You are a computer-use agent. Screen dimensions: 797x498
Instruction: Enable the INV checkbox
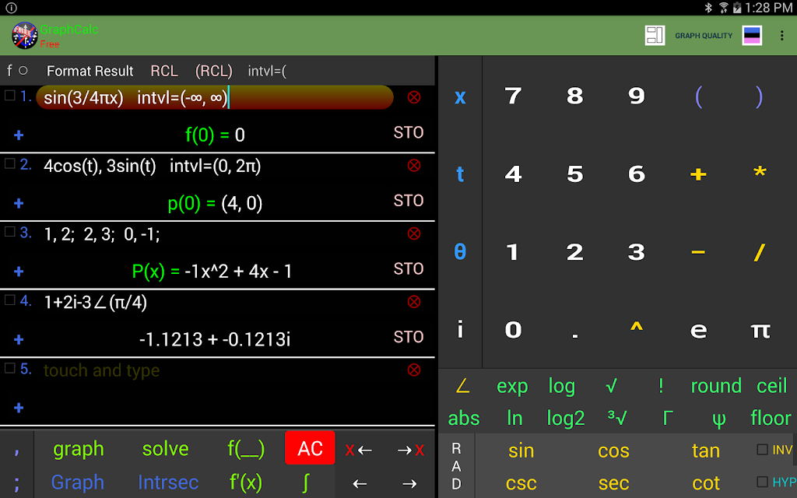click(x=762, y=449)
